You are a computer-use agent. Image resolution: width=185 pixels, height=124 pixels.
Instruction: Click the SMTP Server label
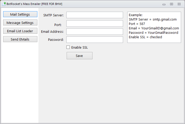(x=54, y=15)
